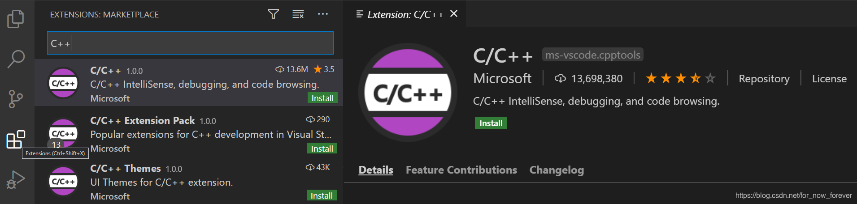The width and height of the screenshot is (857, 204).
Task: Click the extensions search input field
Action: (x=190, y=43)
